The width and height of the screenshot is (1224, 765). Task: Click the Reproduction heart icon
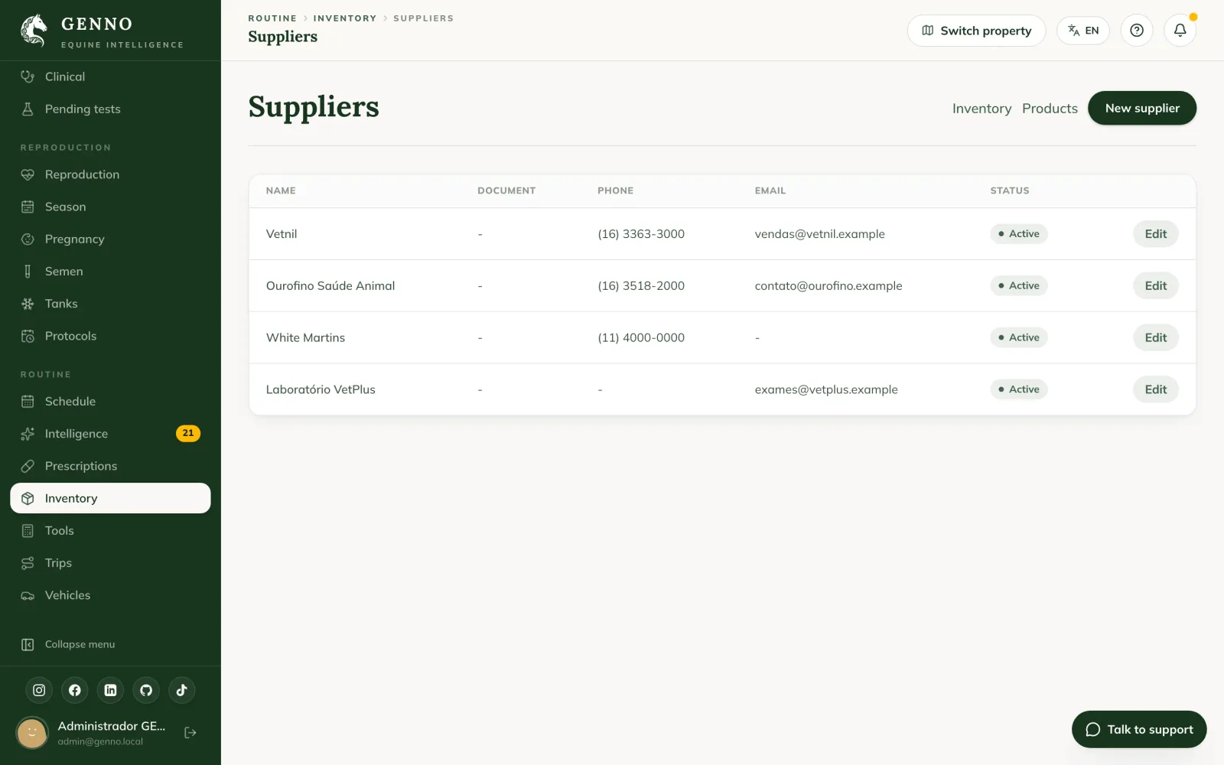[x=28, y=174]
